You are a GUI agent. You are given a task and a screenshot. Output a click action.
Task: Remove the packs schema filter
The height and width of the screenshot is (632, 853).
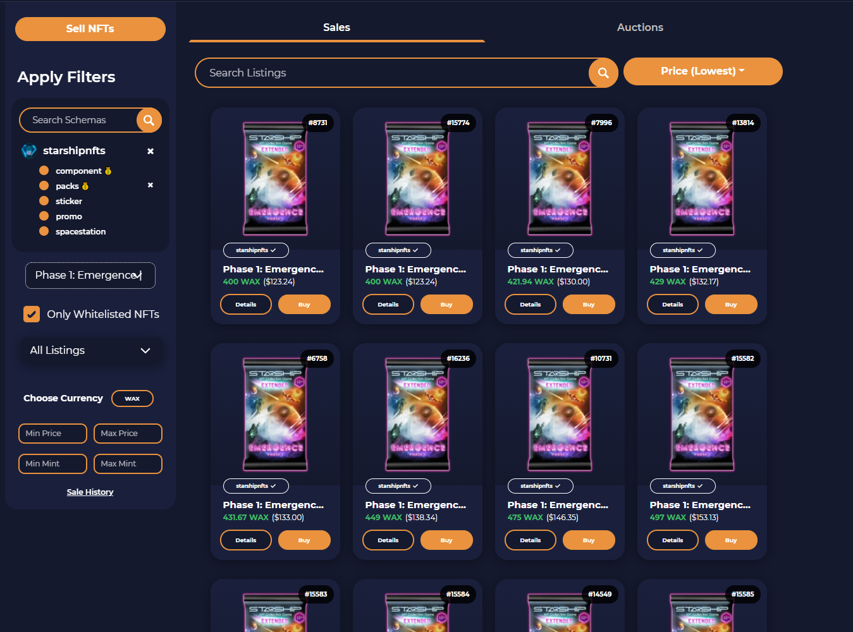click(150, 185)
